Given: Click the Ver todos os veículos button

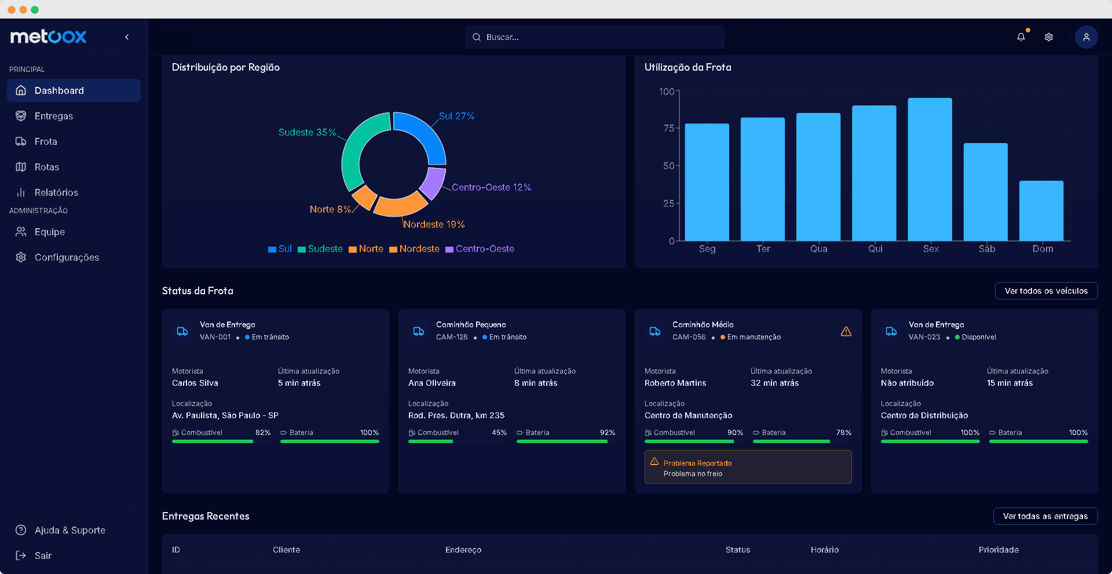Looking at the screenshot, I should [x=1046, y=291].
